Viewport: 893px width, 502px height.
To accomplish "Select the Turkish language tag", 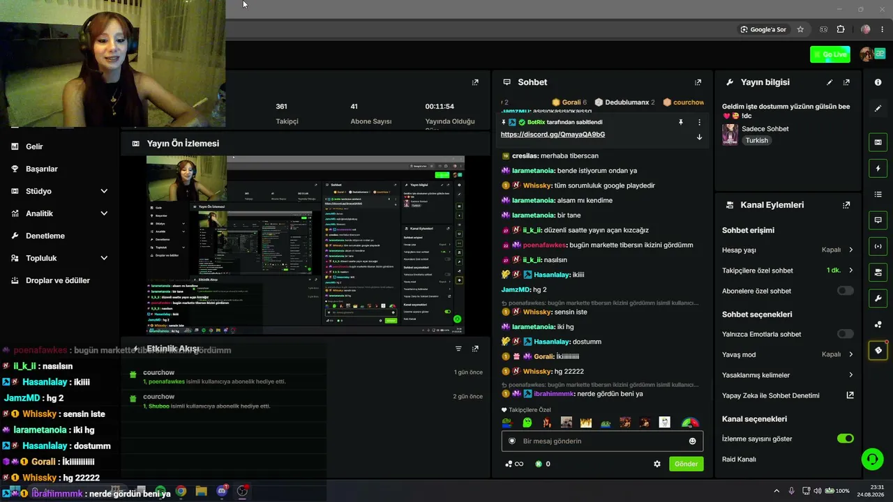I will [x=756, y=140].
